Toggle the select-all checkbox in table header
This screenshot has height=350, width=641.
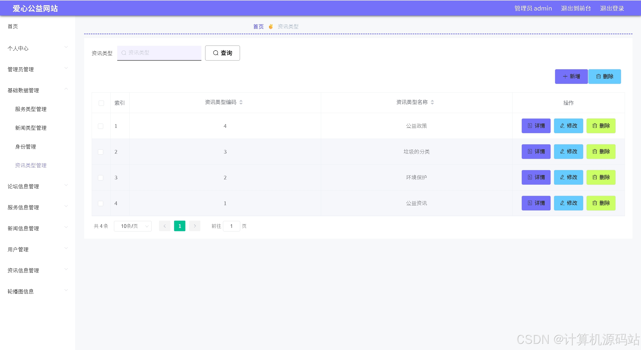tap(101, 103)
